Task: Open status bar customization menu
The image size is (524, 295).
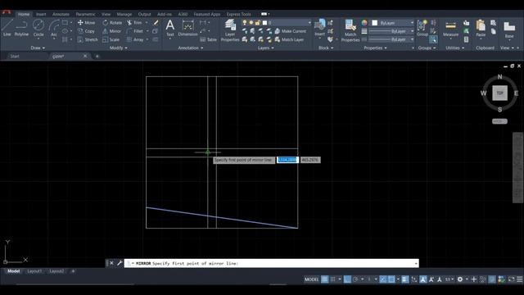Action: pyautogui.click(x=520, y=279)
